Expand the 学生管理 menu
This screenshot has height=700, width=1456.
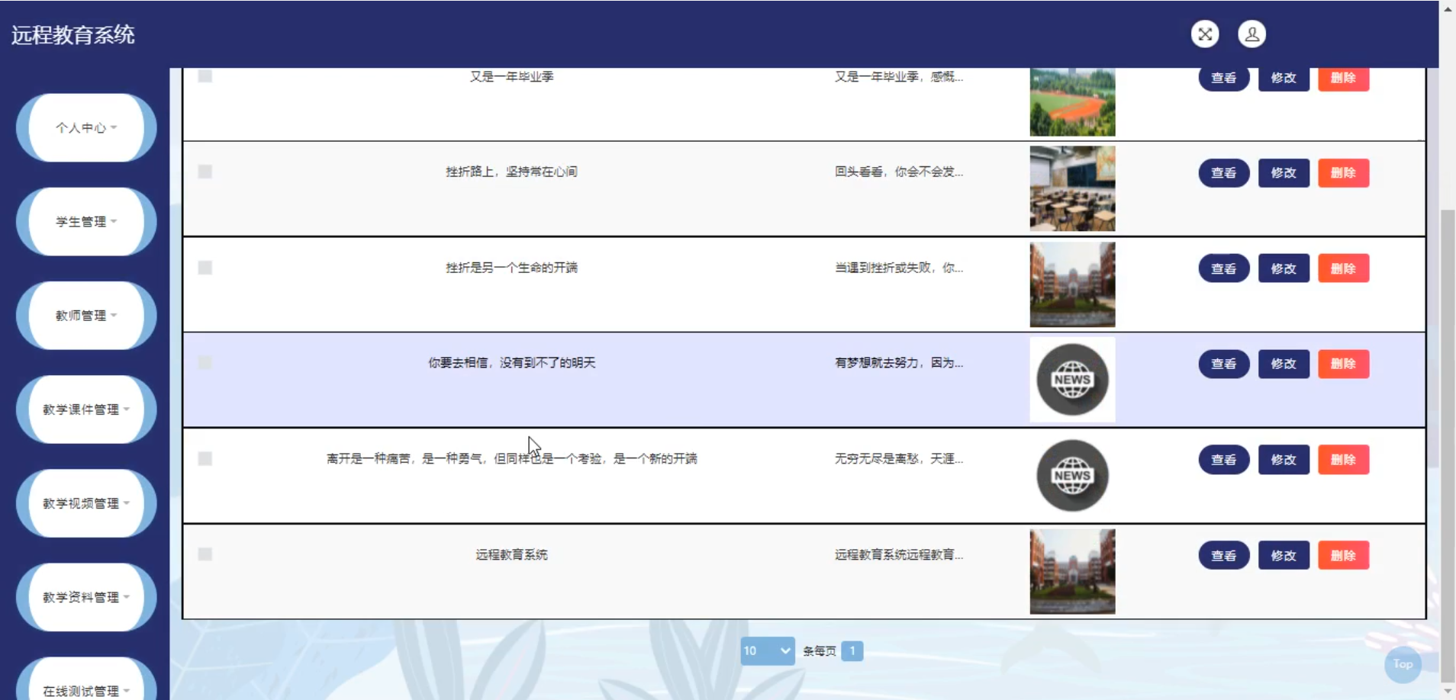pos(86,221)
